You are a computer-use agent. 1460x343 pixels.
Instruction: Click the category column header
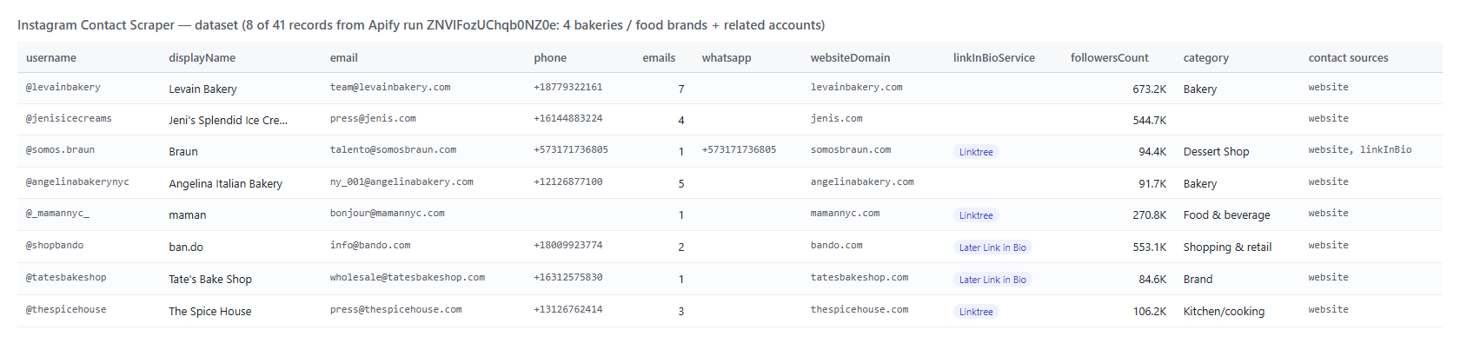[x=1206, y=58]
